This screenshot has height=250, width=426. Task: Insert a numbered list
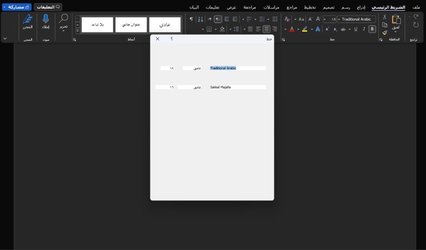[262, 19]
